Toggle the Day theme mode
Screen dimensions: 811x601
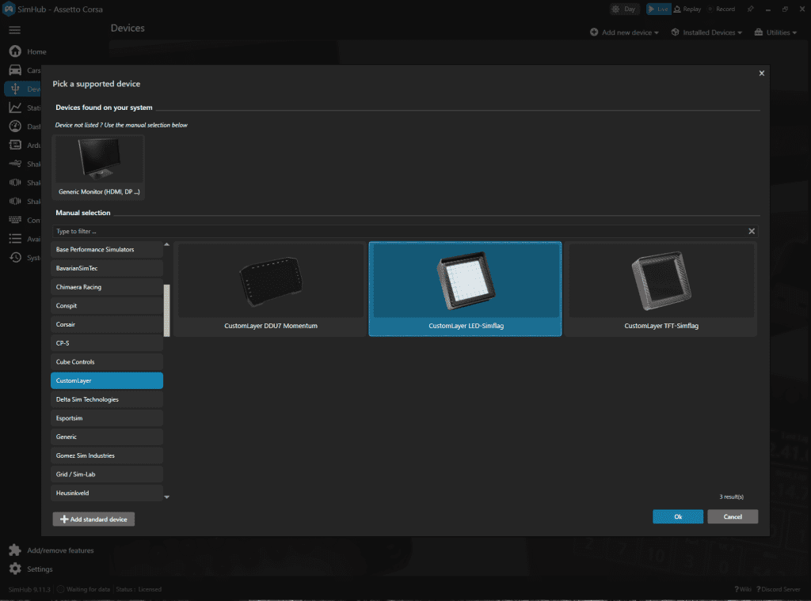(625, 9)
